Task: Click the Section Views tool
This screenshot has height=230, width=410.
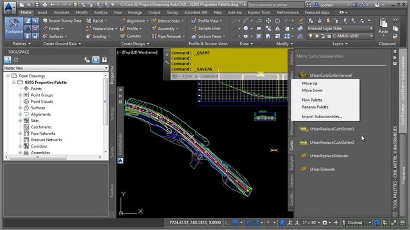Action: pyautogui.click(x=208, y=36)
